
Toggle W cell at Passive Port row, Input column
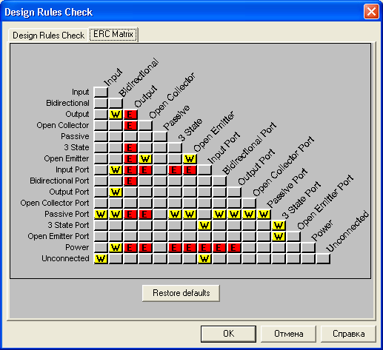[101, 214]
